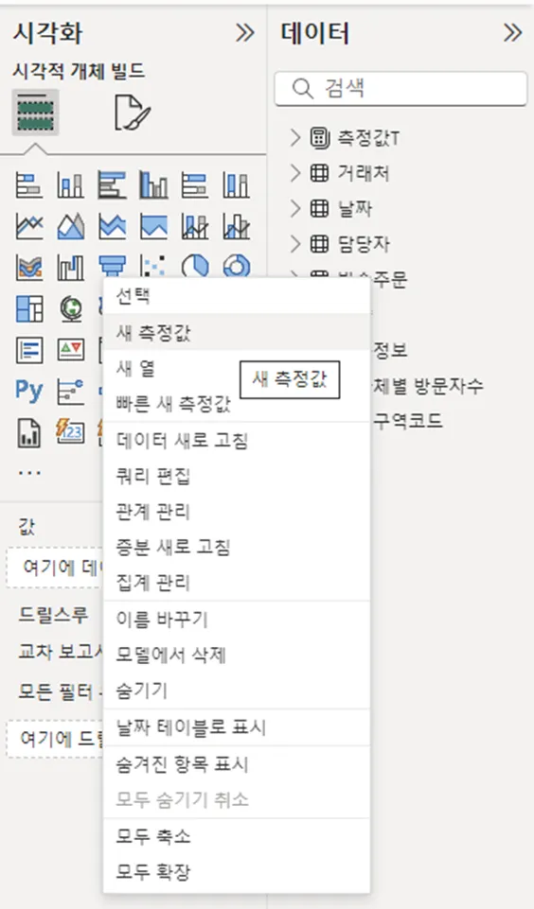Select the KPI visual icon
The width and height of the screenshot is (534, 909).
coord(71,350)
